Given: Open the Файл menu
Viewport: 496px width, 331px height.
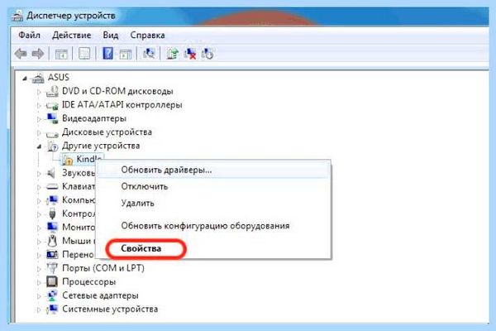Looking at the screenshot, I should (29, 35).
